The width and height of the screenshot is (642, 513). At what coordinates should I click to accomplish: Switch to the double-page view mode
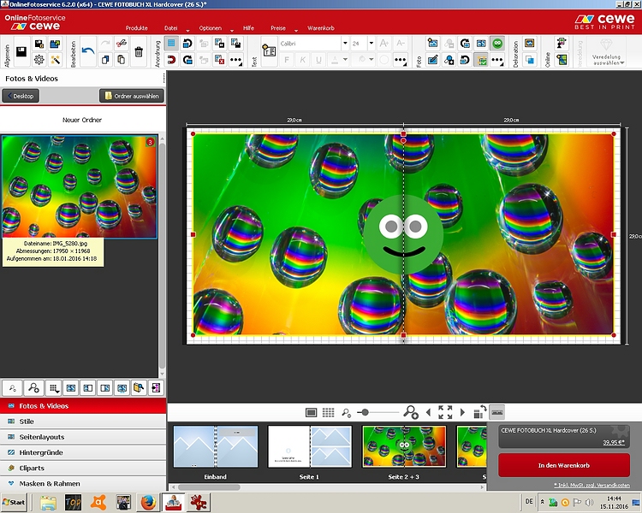[312, 412]
